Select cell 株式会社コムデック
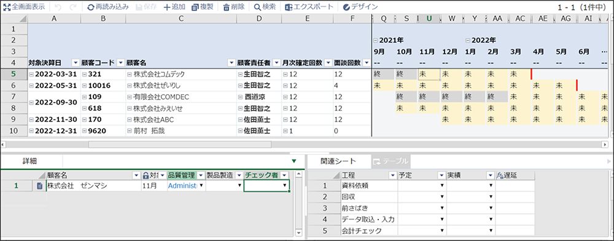Screen dimensions: 614x241 (x=181, y=75)
